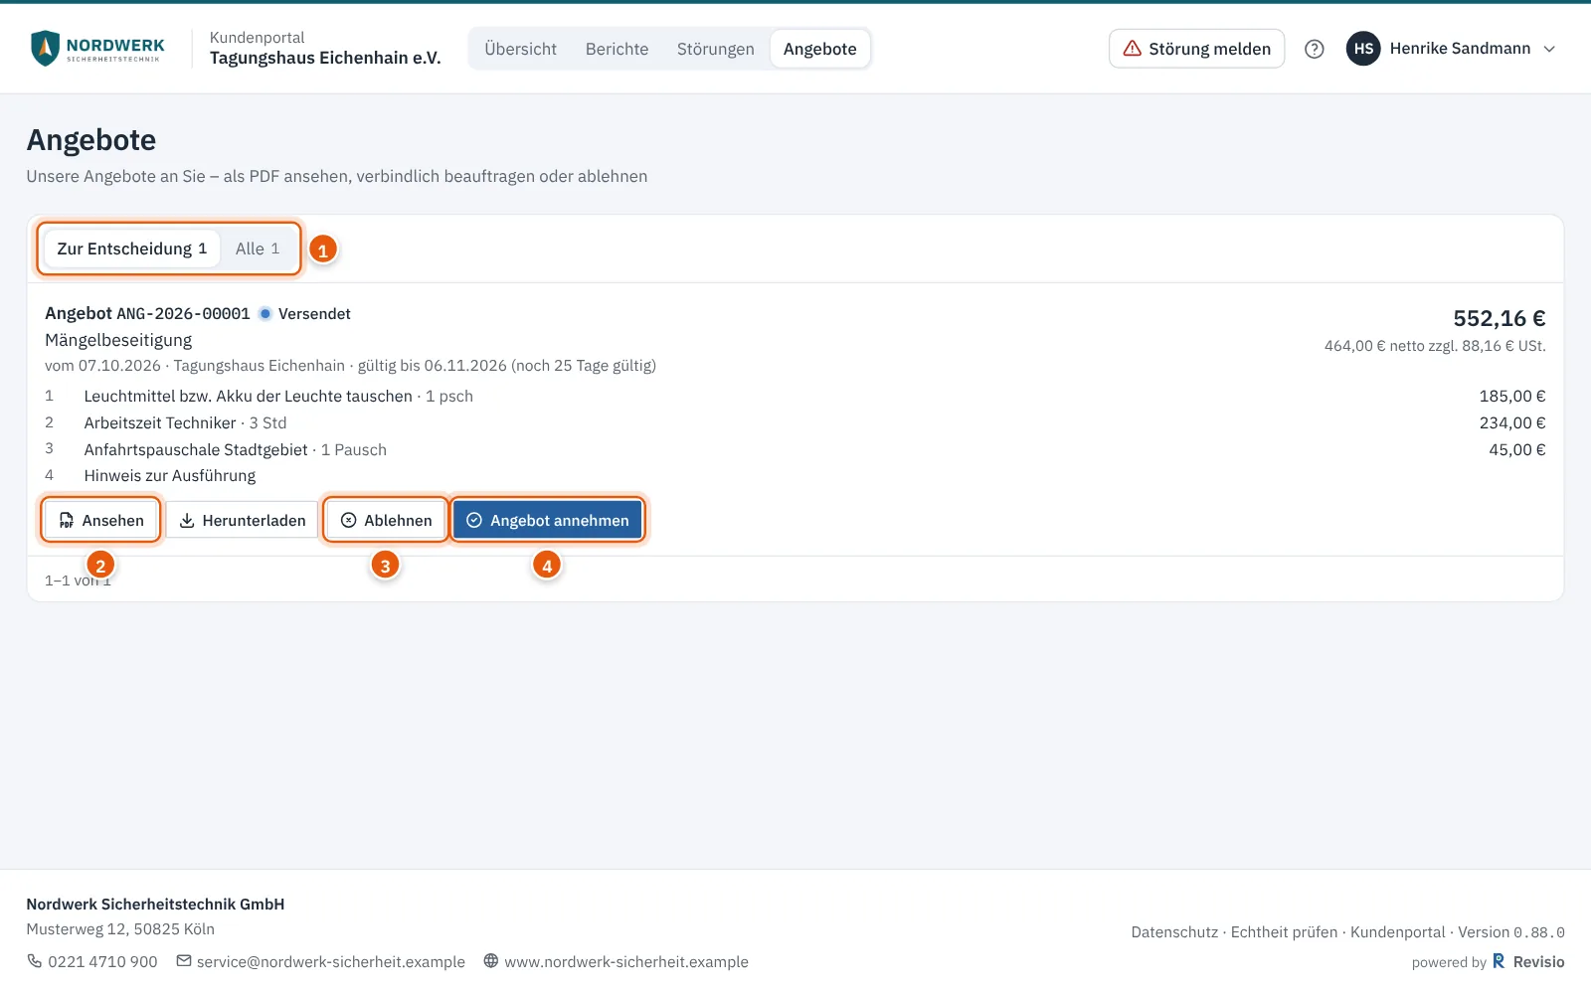The image size is (1591, 994).
Task: Select the Angebote tab
Action: (x=819, y=49)
